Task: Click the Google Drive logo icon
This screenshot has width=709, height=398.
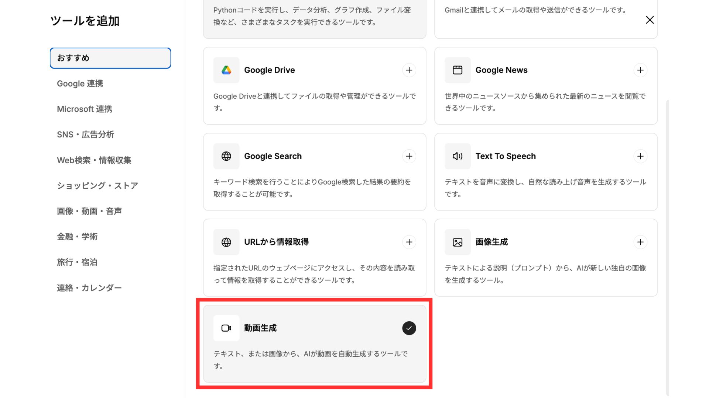Action: click(x=226, y=70)
